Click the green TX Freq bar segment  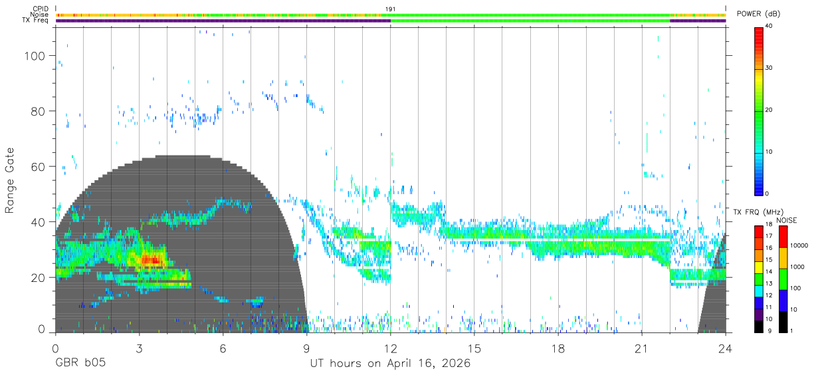530,21
